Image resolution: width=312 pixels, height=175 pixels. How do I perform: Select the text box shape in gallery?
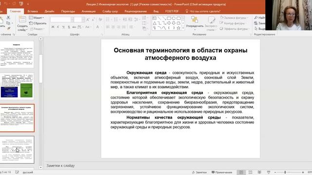click(155, 18)
